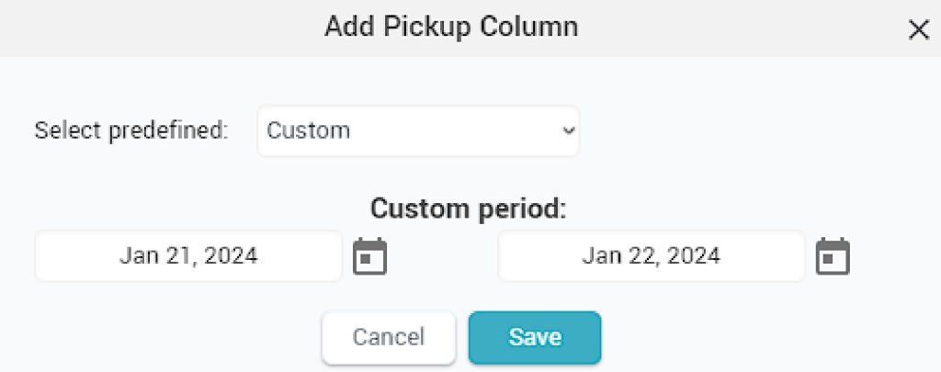Viewport: 941px width, 372px height.
Task: Open the start date calendar picker icon
Action: (369, 256)
